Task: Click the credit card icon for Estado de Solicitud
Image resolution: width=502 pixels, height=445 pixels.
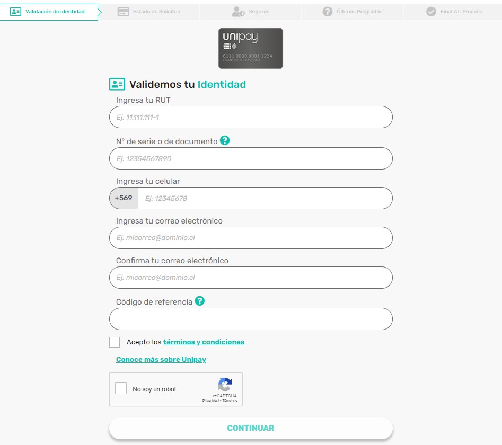Action: (x=124, y=12)
